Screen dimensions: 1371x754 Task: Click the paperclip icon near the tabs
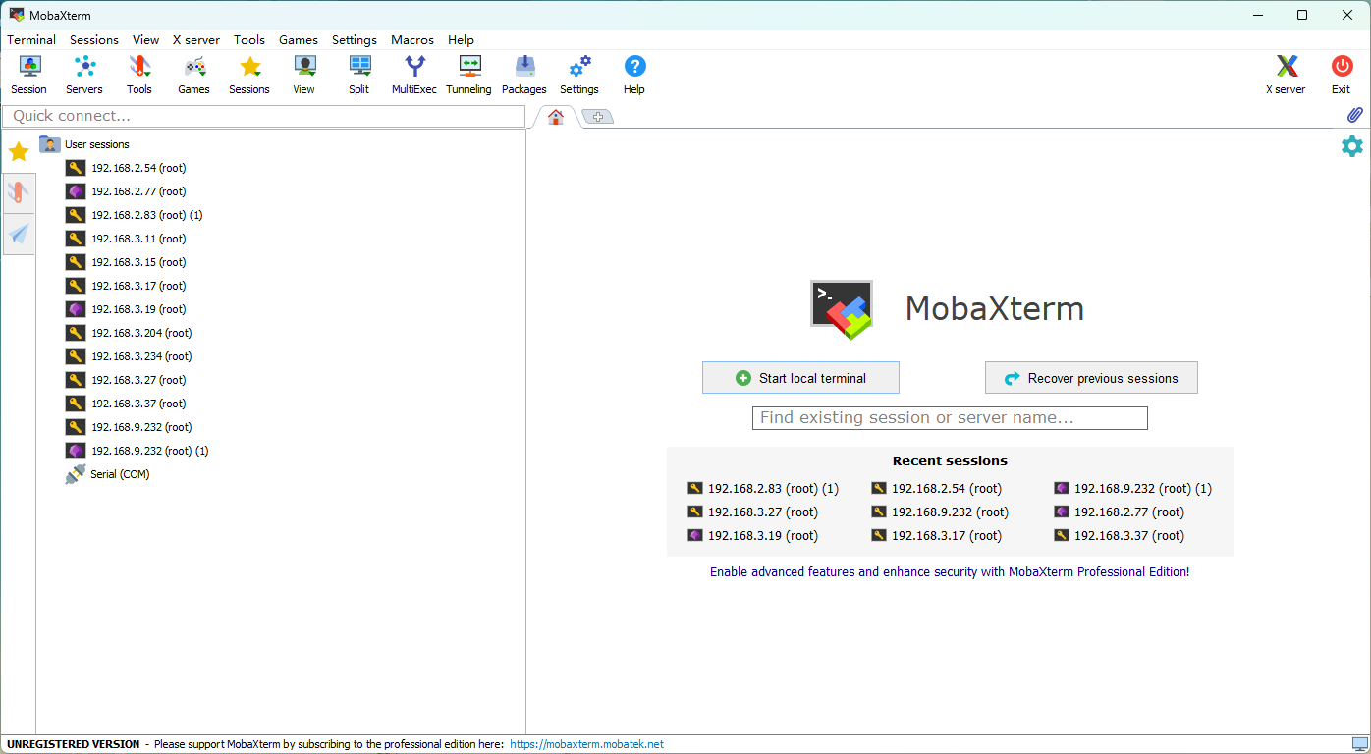pos(1355,116)
